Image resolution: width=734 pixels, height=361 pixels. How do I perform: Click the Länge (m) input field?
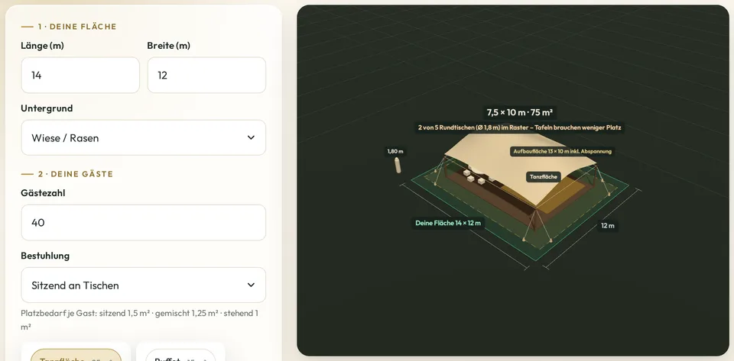[80, 76]
